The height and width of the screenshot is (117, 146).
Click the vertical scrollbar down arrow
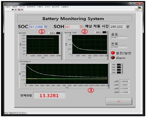141,111
